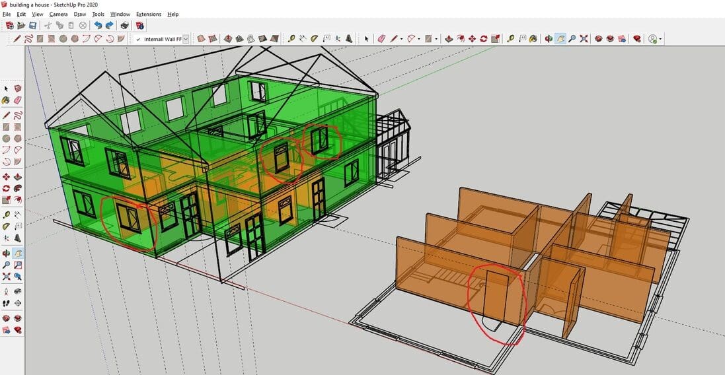Screen dimensions: 725x375
Task: Open Extension Warehouse from the top toolbar
Action: pyautogui.click(x=610, y=39)
